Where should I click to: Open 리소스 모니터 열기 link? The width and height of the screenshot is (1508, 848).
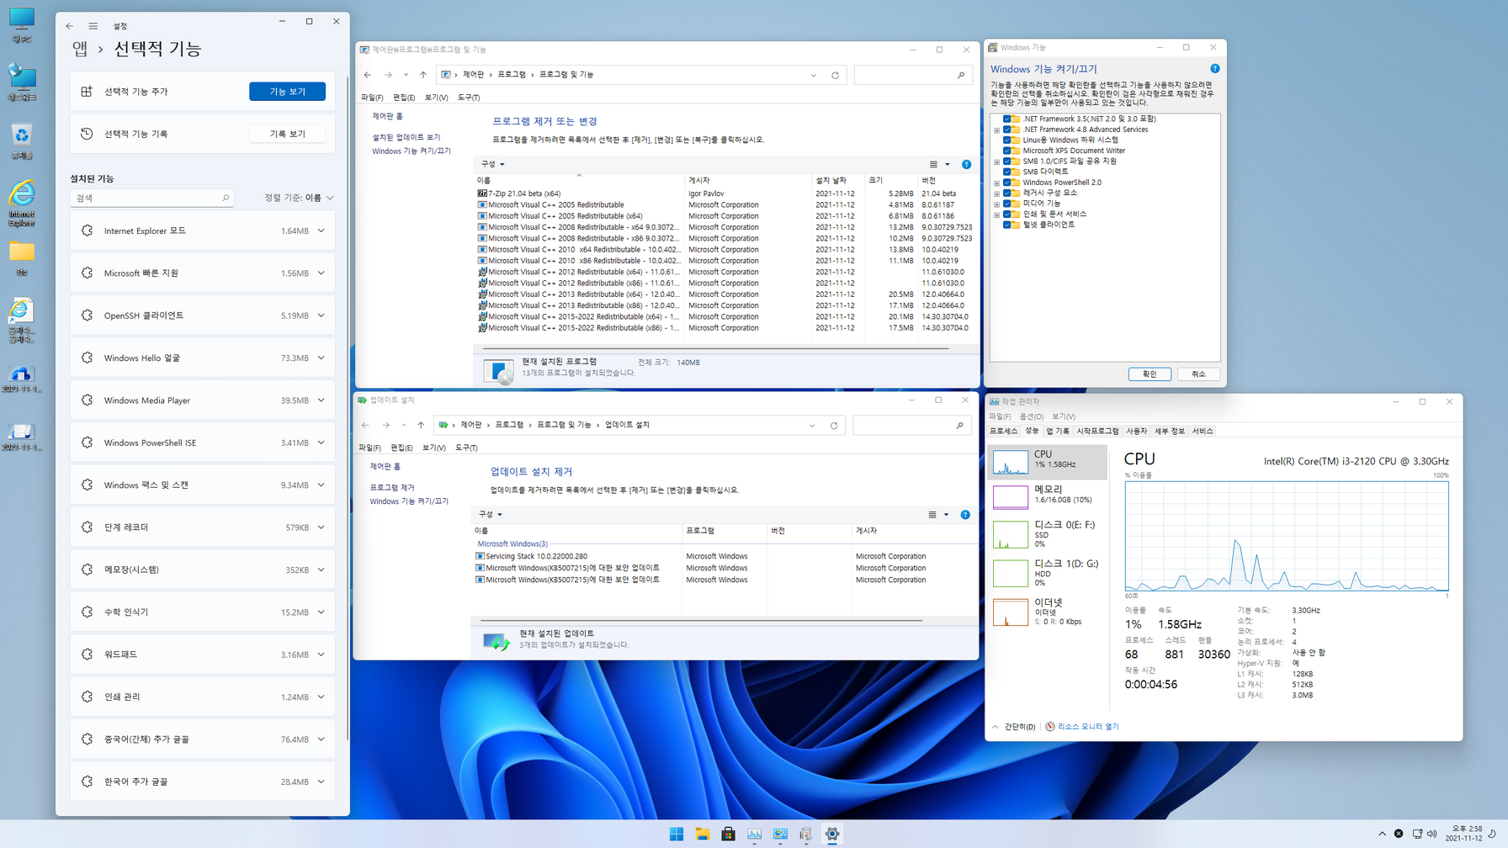click(x=1088, y=727)
